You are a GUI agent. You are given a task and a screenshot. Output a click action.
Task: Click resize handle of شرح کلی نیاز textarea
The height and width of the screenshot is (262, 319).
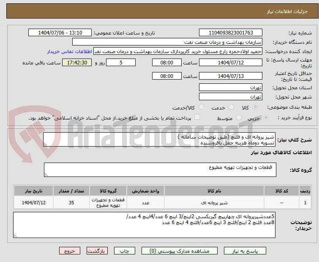(45, 144)
